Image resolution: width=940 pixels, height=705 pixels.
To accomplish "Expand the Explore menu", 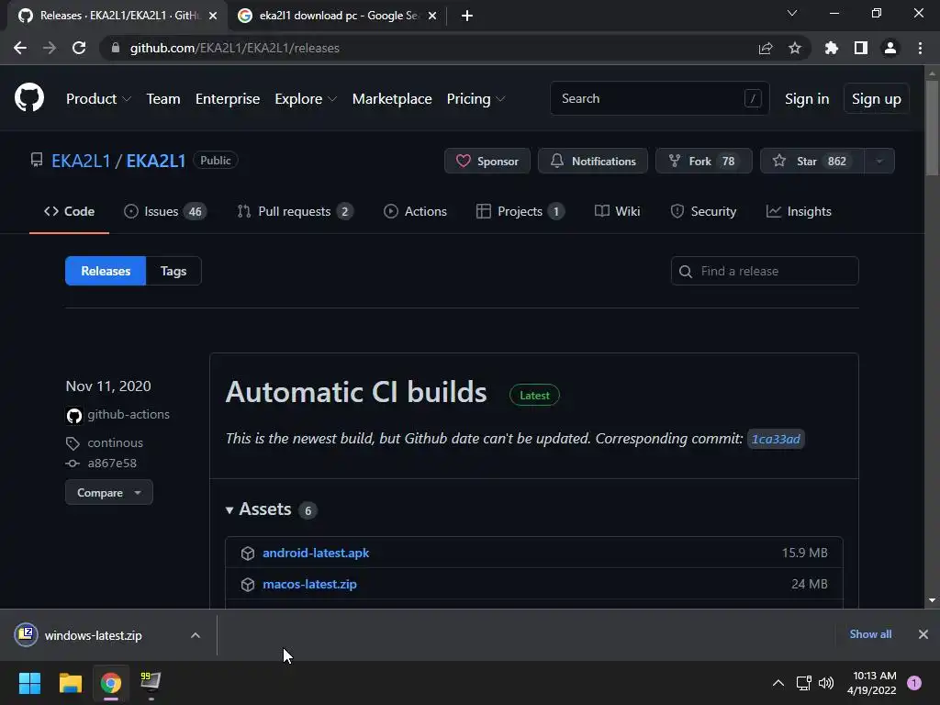I will (305, 98).
